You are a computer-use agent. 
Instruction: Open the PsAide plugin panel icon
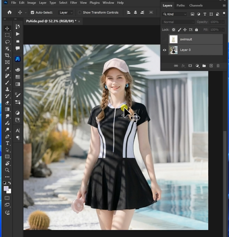click(x=18, y=59)
